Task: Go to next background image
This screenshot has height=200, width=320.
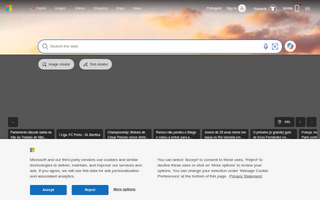Action: tap(311, 122)
